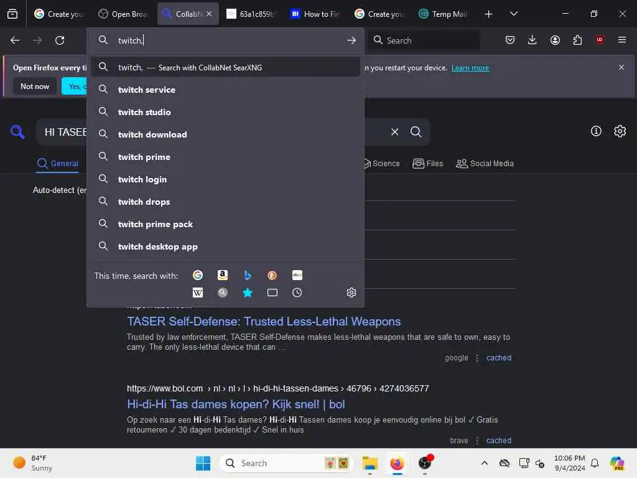Select 'twitch prime' suggestion

click(x=225, y=157)
